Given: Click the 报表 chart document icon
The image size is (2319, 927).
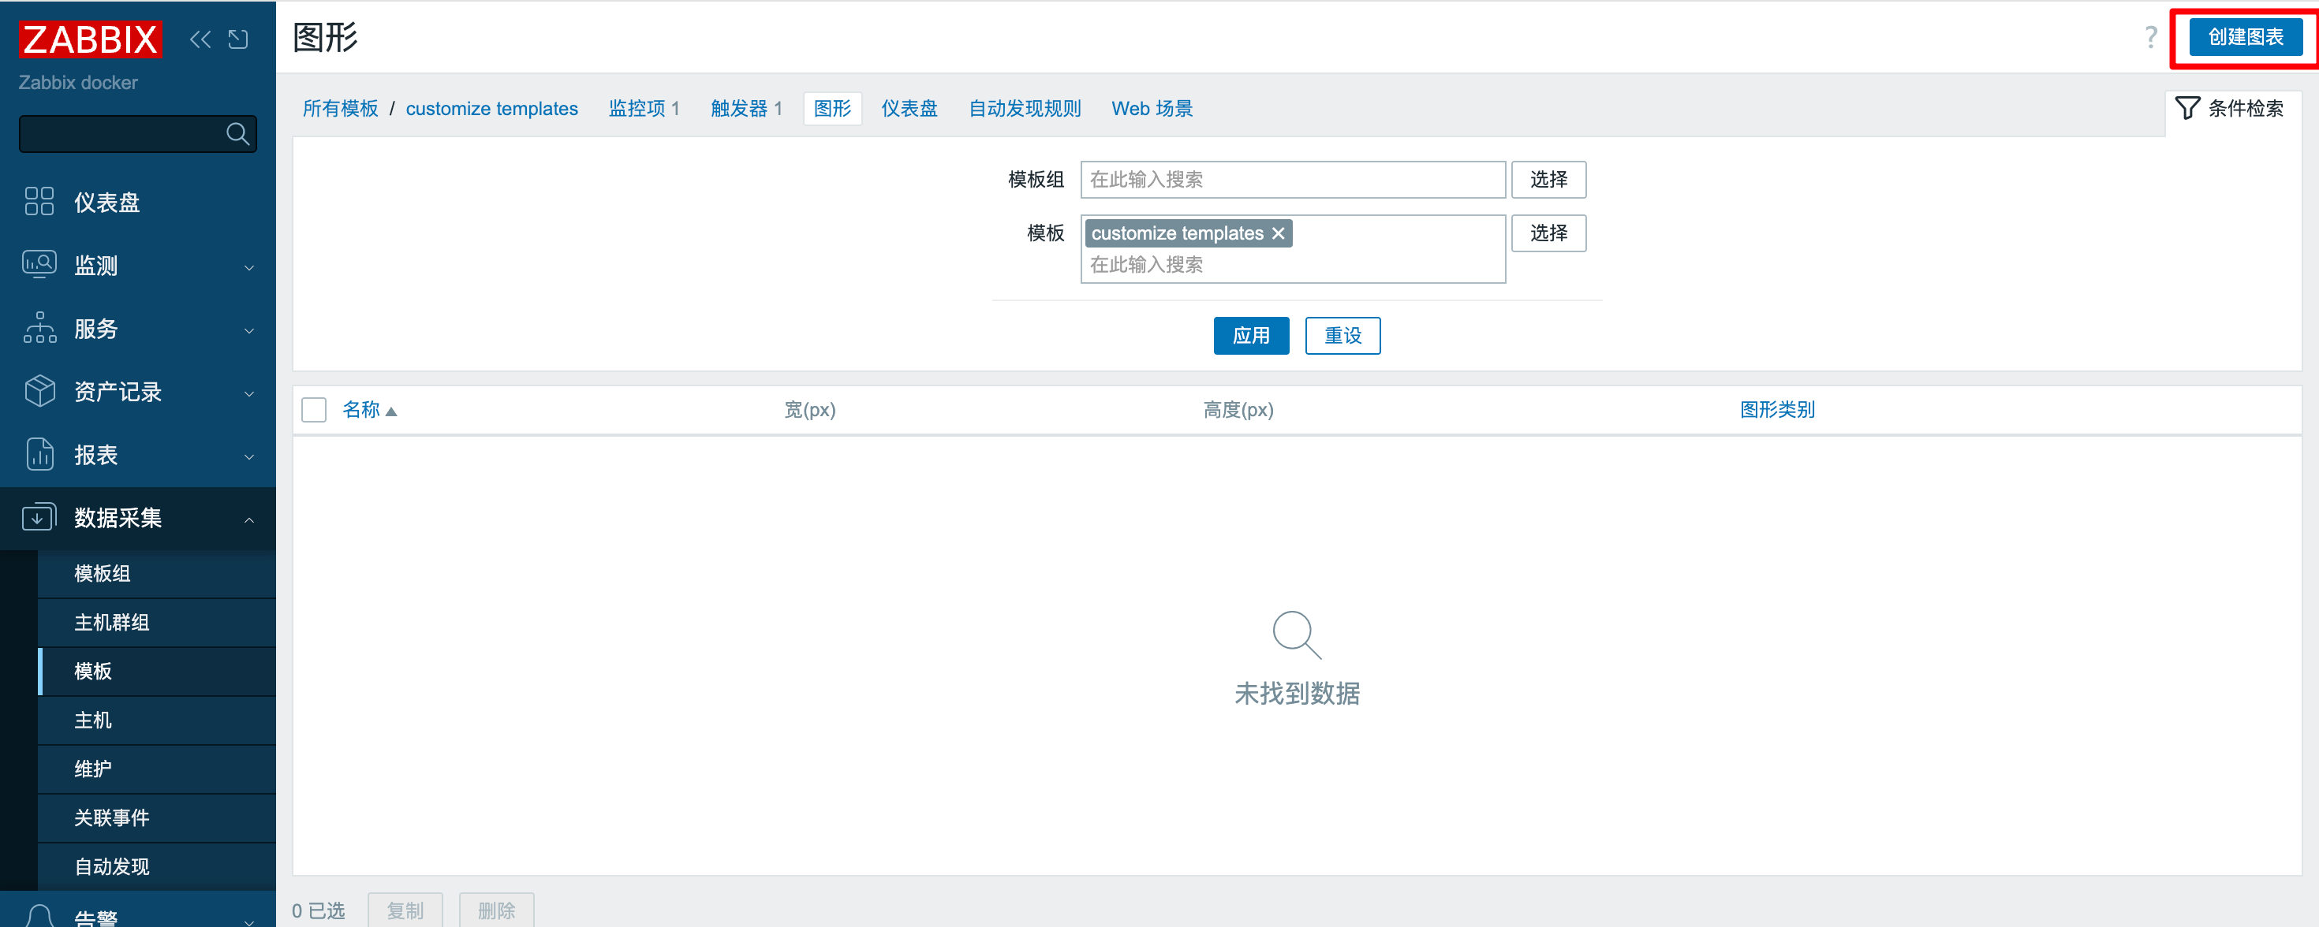Looking at the screenshot, I should click(39, 455).
